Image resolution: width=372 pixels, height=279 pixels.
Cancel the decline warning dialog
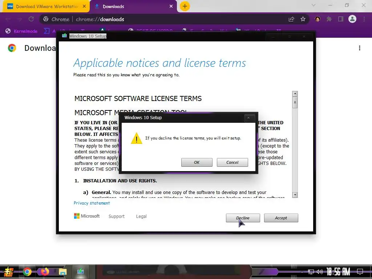click(x=232, y=162)
